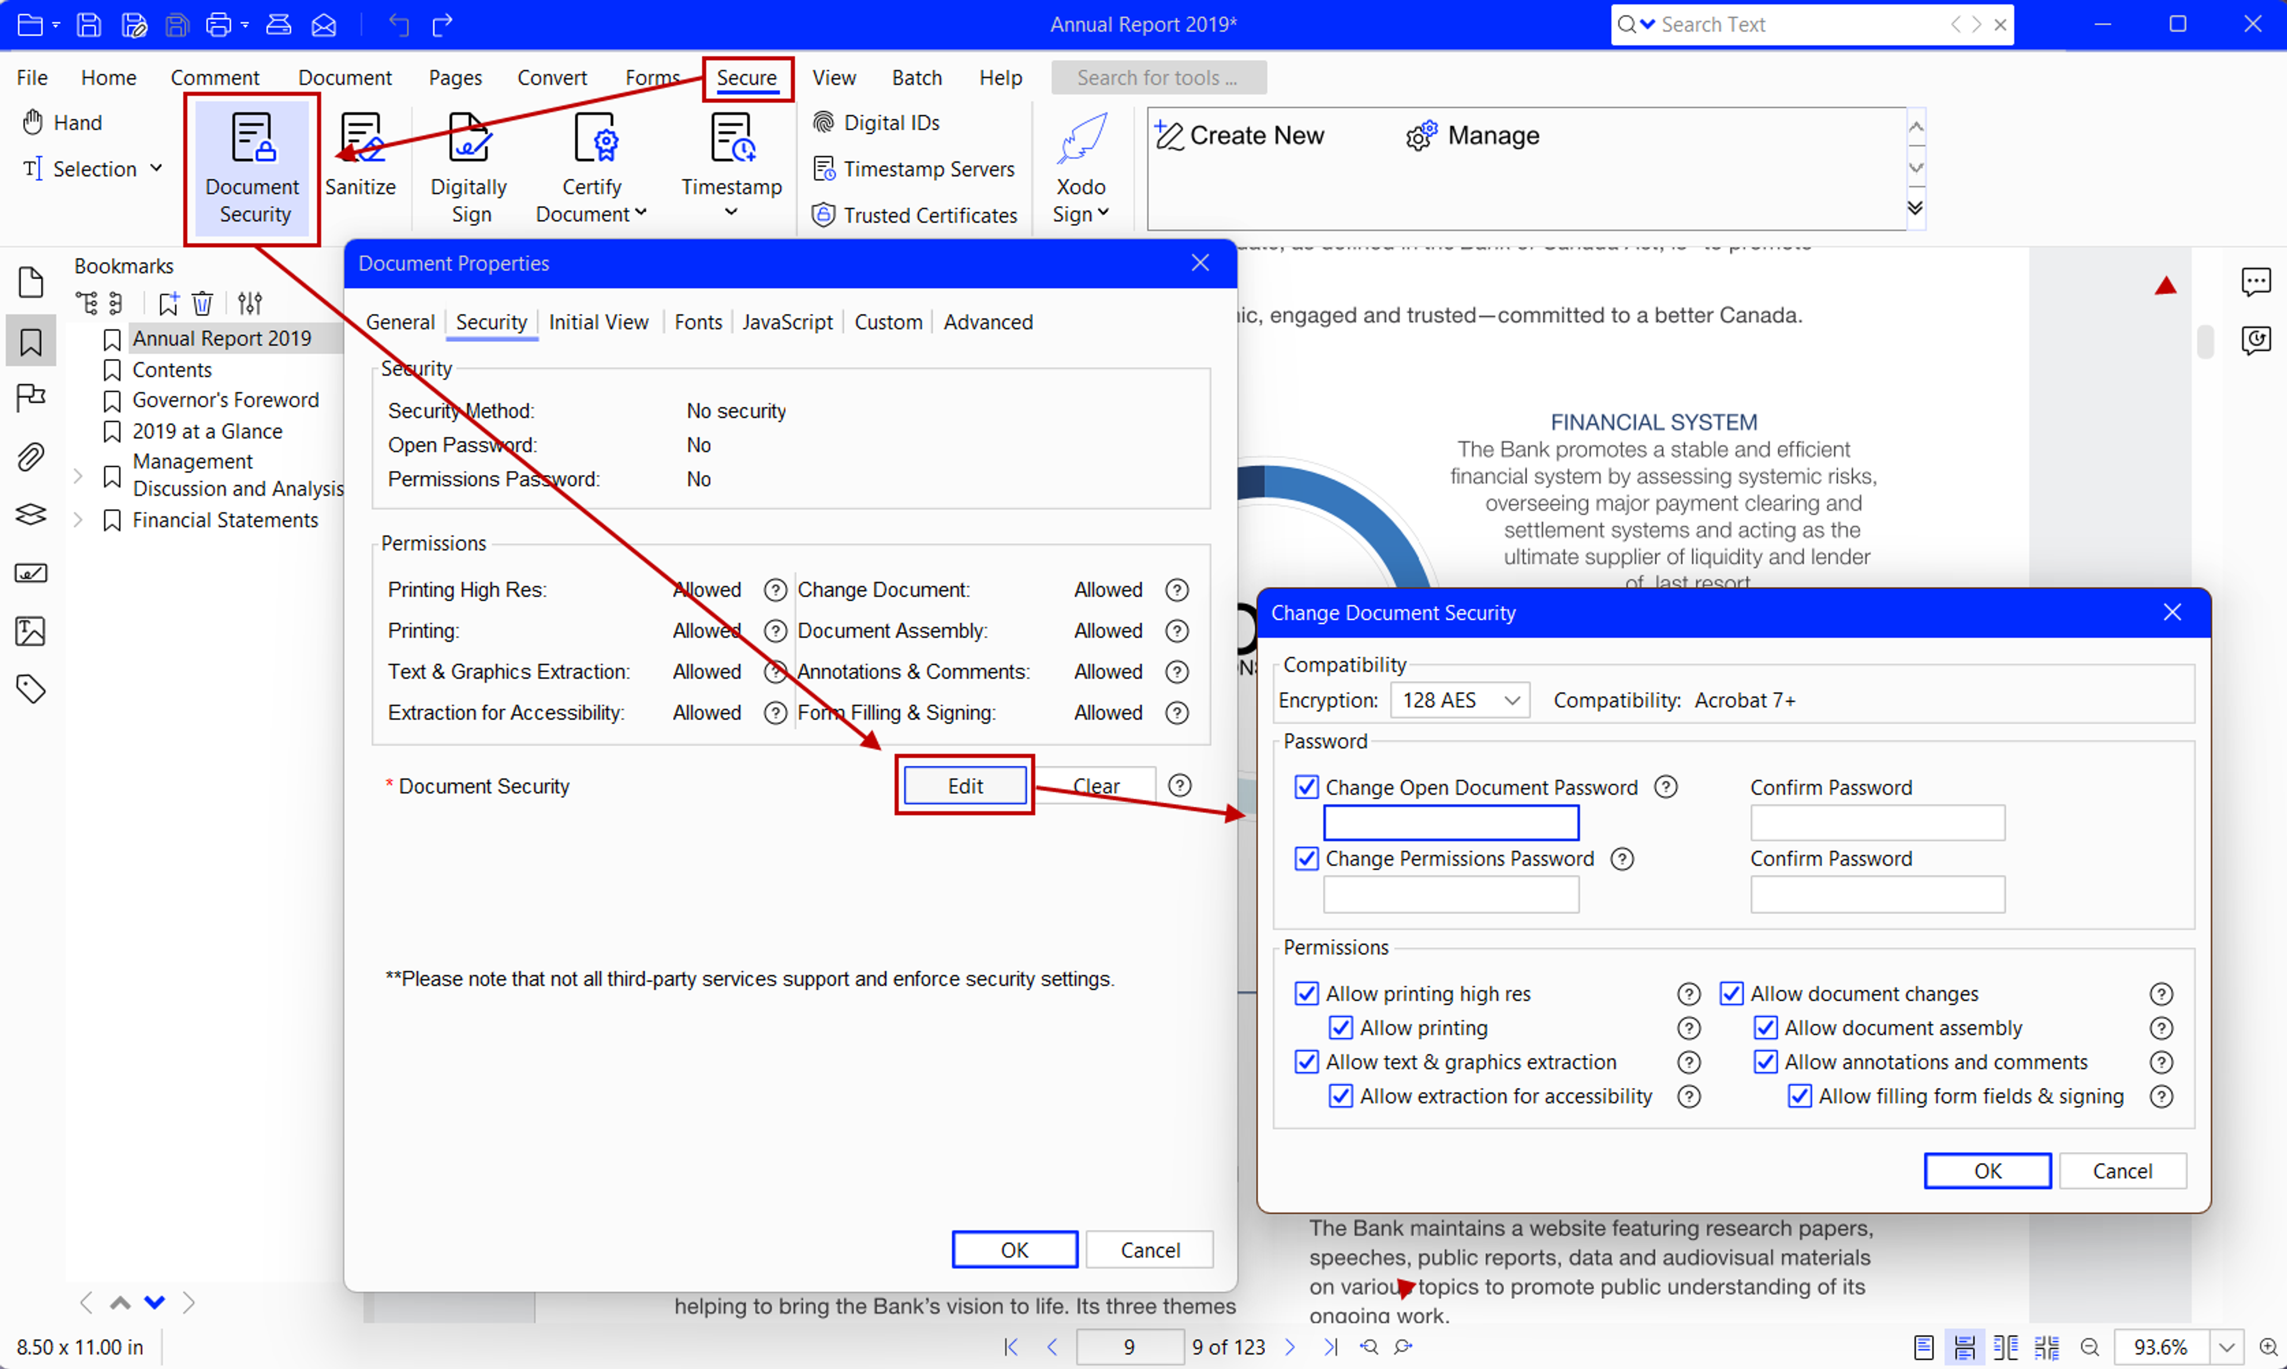The height and width of the screenshot is (1369, 2287).
Task: Open Xodo Sign tool
Action: point(1076,163)
